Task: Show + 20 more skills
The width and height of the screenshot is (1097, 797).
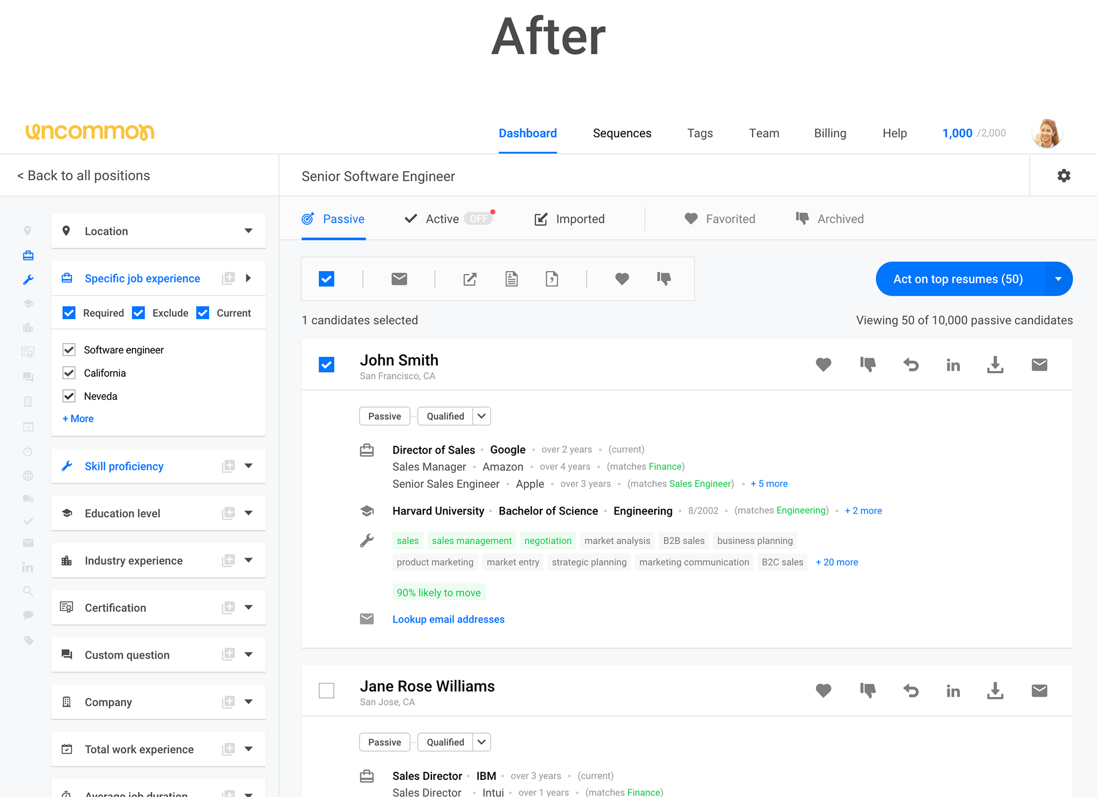Action: [x=836, y=562]
